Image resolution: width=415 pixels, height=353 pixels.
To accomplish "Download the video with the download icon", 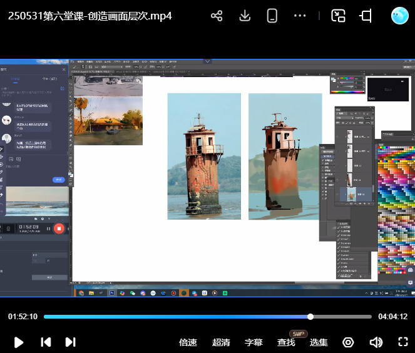I will pos(245,16).
